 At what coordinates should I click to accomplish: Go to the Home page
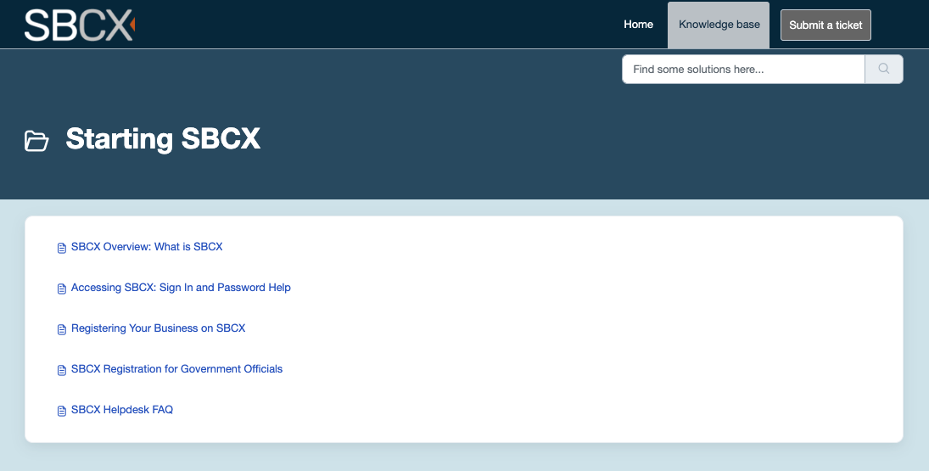(x=638, y=25)
